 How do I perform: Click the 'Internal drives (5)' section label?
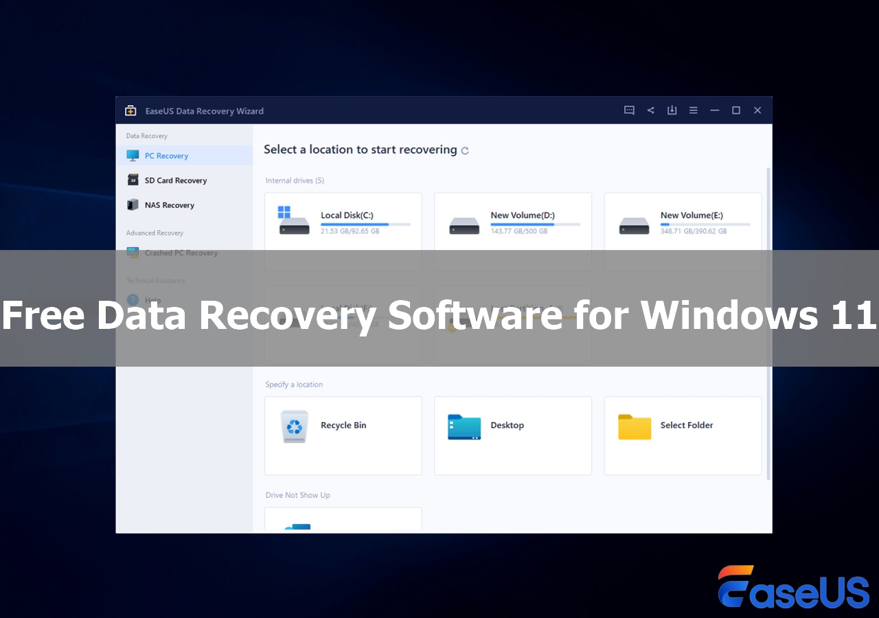click(295, 181)
